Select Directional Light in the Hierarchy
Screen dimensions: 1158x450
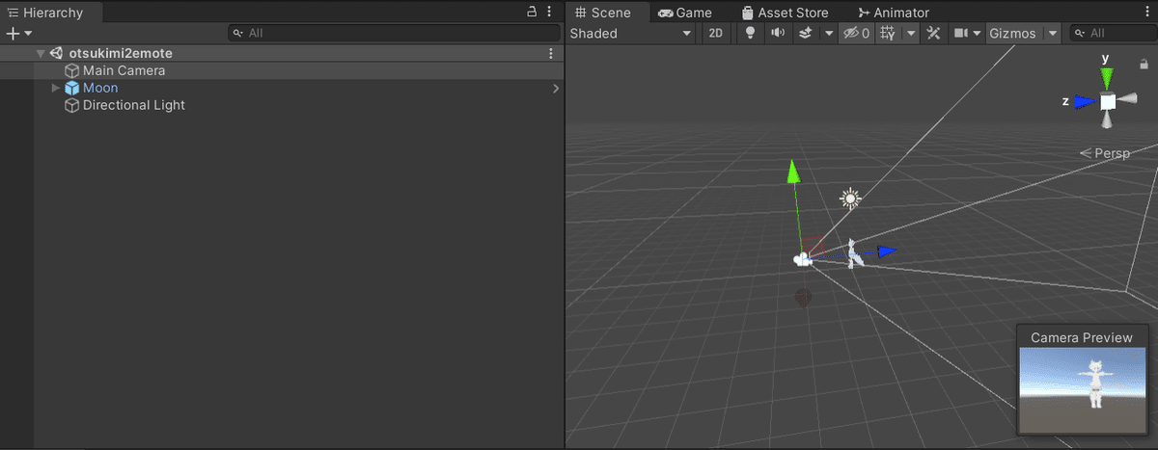tap(134, 106)
